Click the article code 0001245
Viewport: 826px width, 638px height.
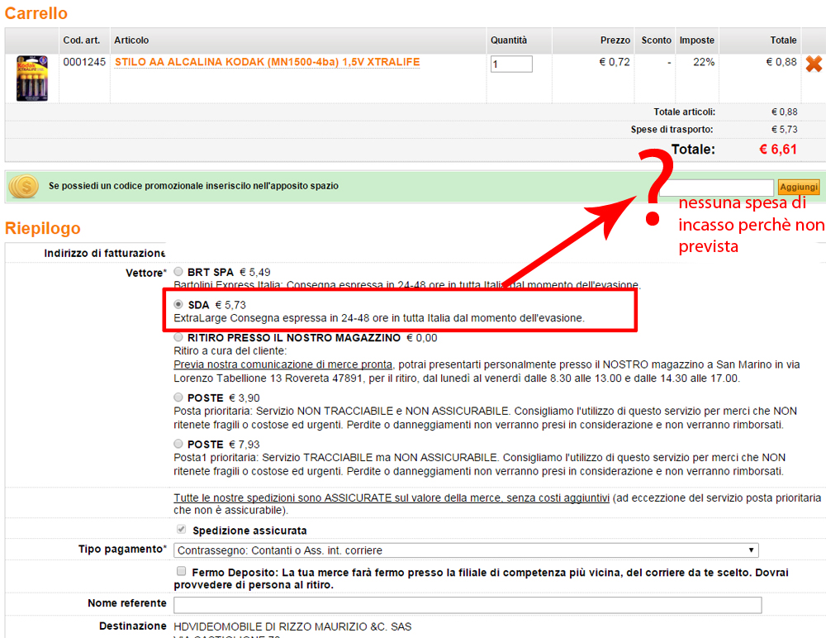tap(84, 62)
